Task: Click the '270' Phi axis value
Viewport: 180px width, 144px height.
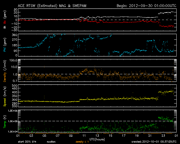Action: pyautogui.click(x=15, y=40)
